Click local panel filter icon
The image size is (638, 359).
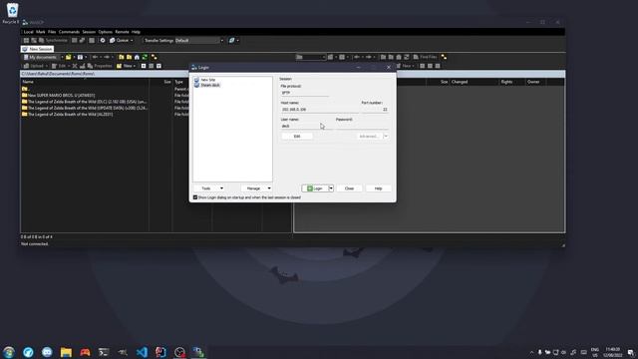[x=80, y=57]
